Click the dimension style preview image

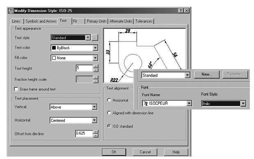(x=144, y=55)
